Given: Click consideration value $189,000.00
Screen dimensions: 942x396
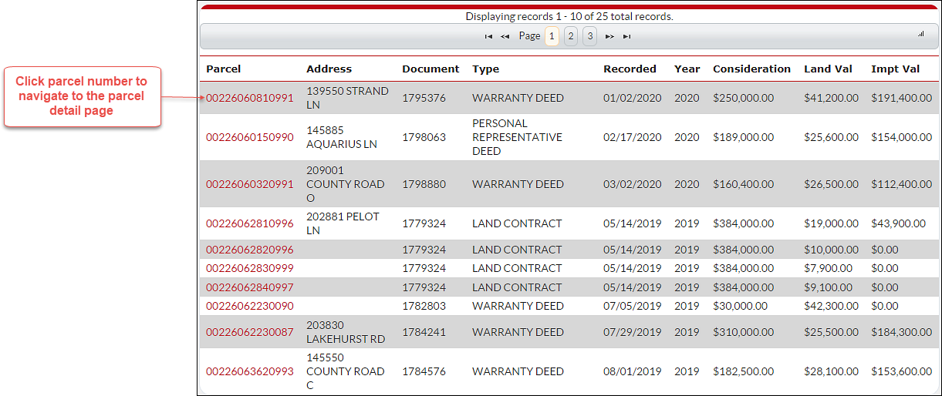Looking at the screenshot, I should (744, 137).
